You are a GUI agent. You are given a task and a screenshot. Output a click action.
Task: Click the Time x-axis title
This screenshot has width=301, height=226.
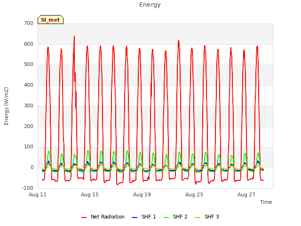tap(266, 202)
